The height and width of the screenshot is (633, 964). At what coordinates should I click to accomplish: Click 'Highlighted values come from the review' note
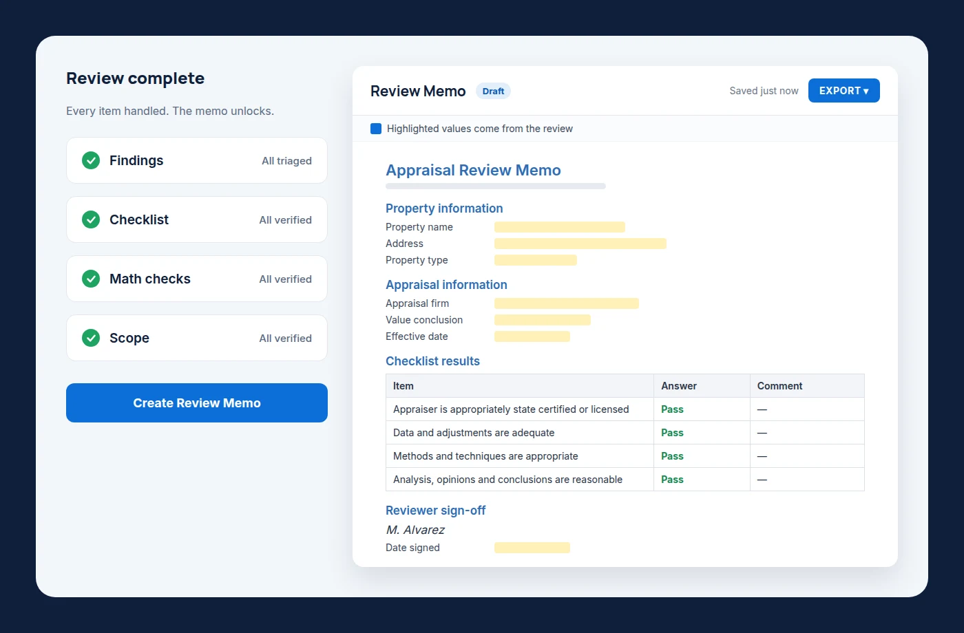480,129
